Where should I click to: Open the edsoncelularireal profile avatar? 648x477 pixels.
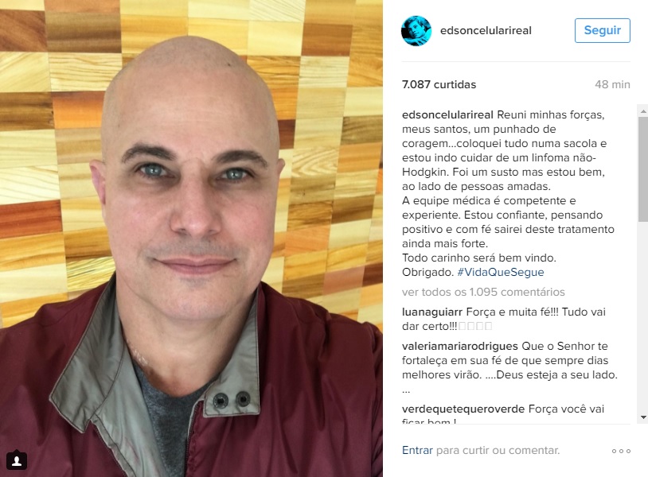coord(416,31)
